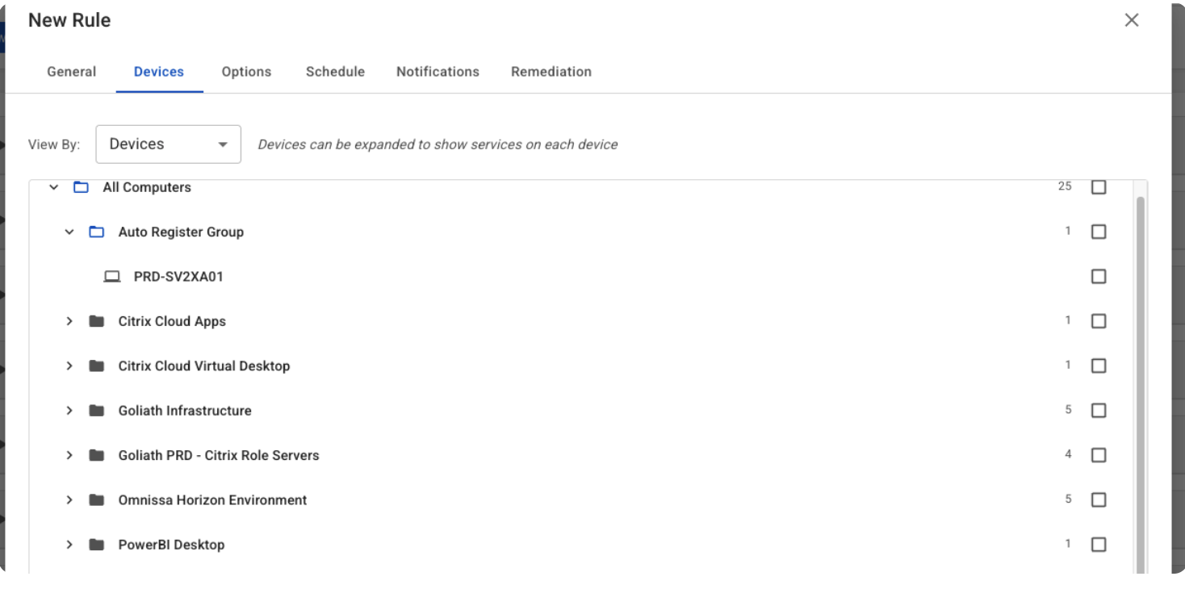Tick the PRD-SV2XA01 device checkbox

1099,277
